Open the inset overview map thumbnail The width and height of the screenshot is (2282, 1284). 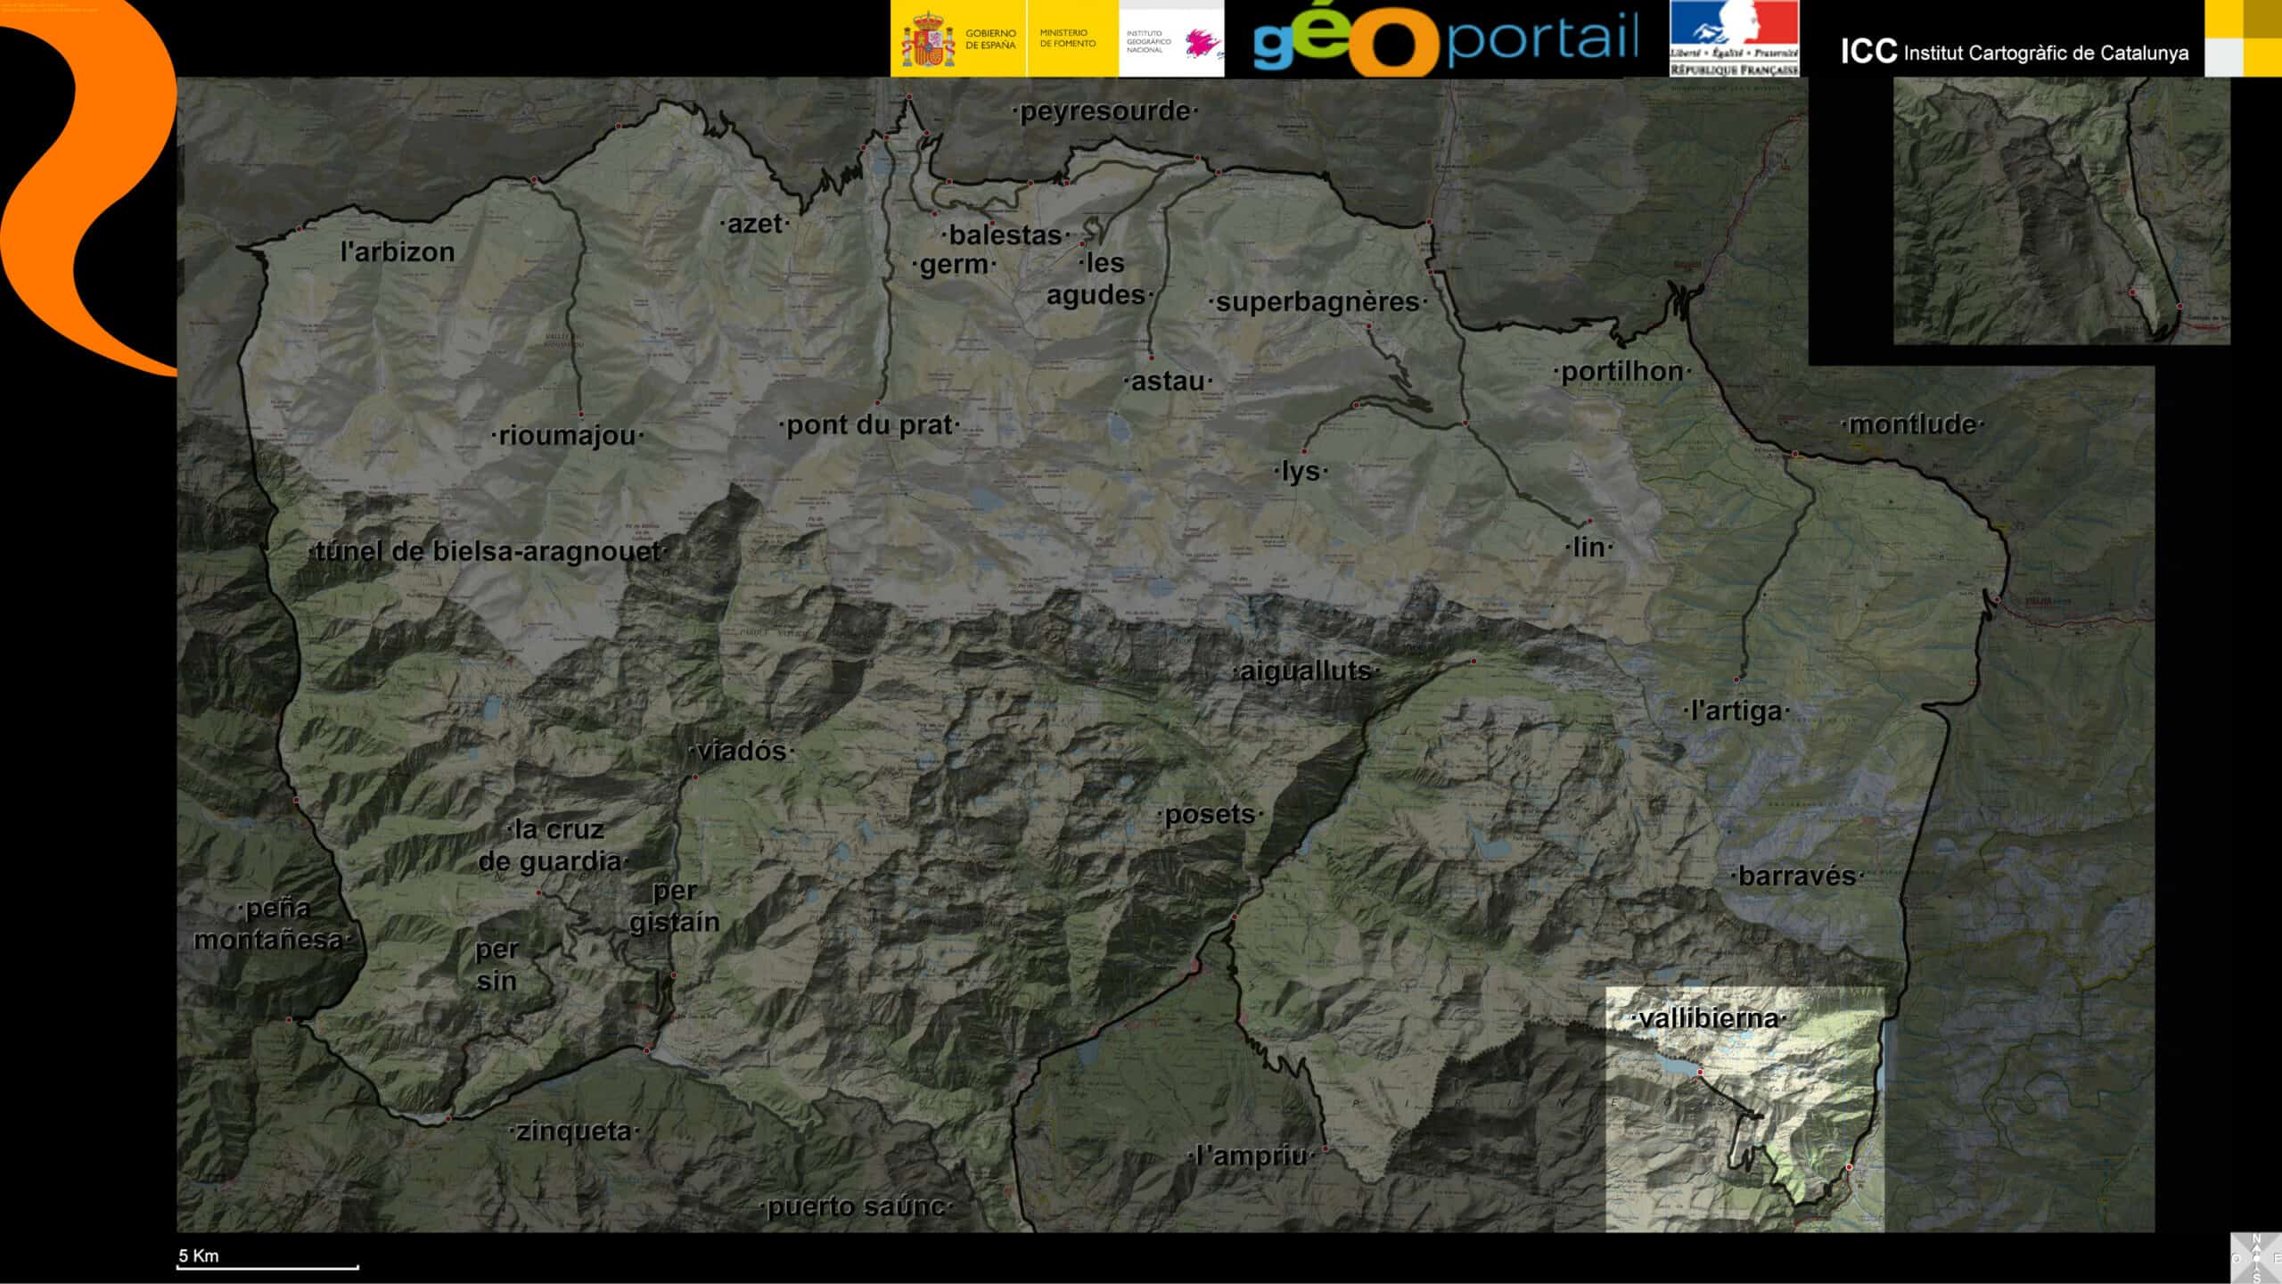coord(2061,210)
